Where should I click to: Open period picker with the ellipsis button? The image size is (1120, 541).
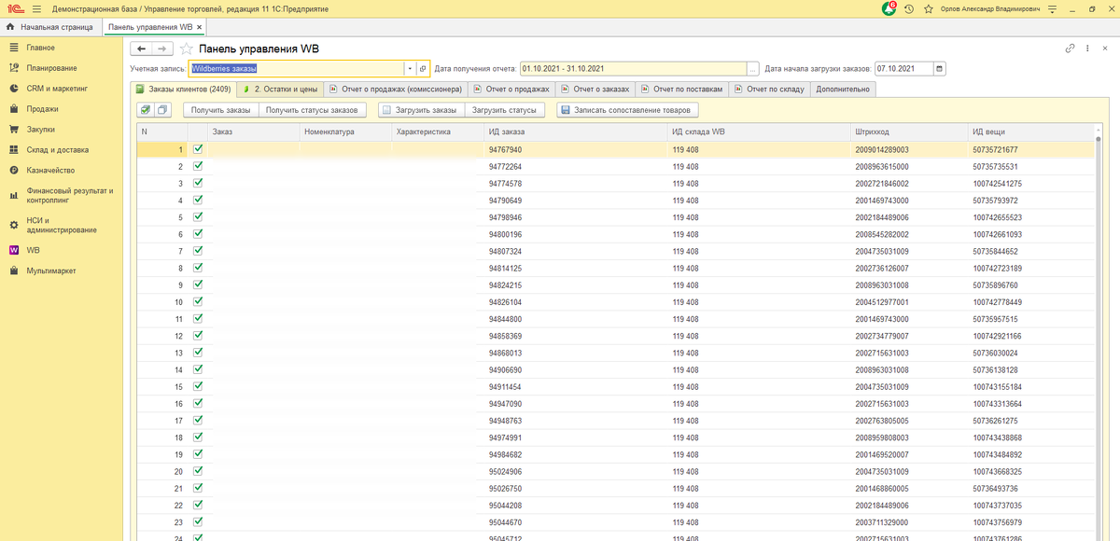[753, 68]
